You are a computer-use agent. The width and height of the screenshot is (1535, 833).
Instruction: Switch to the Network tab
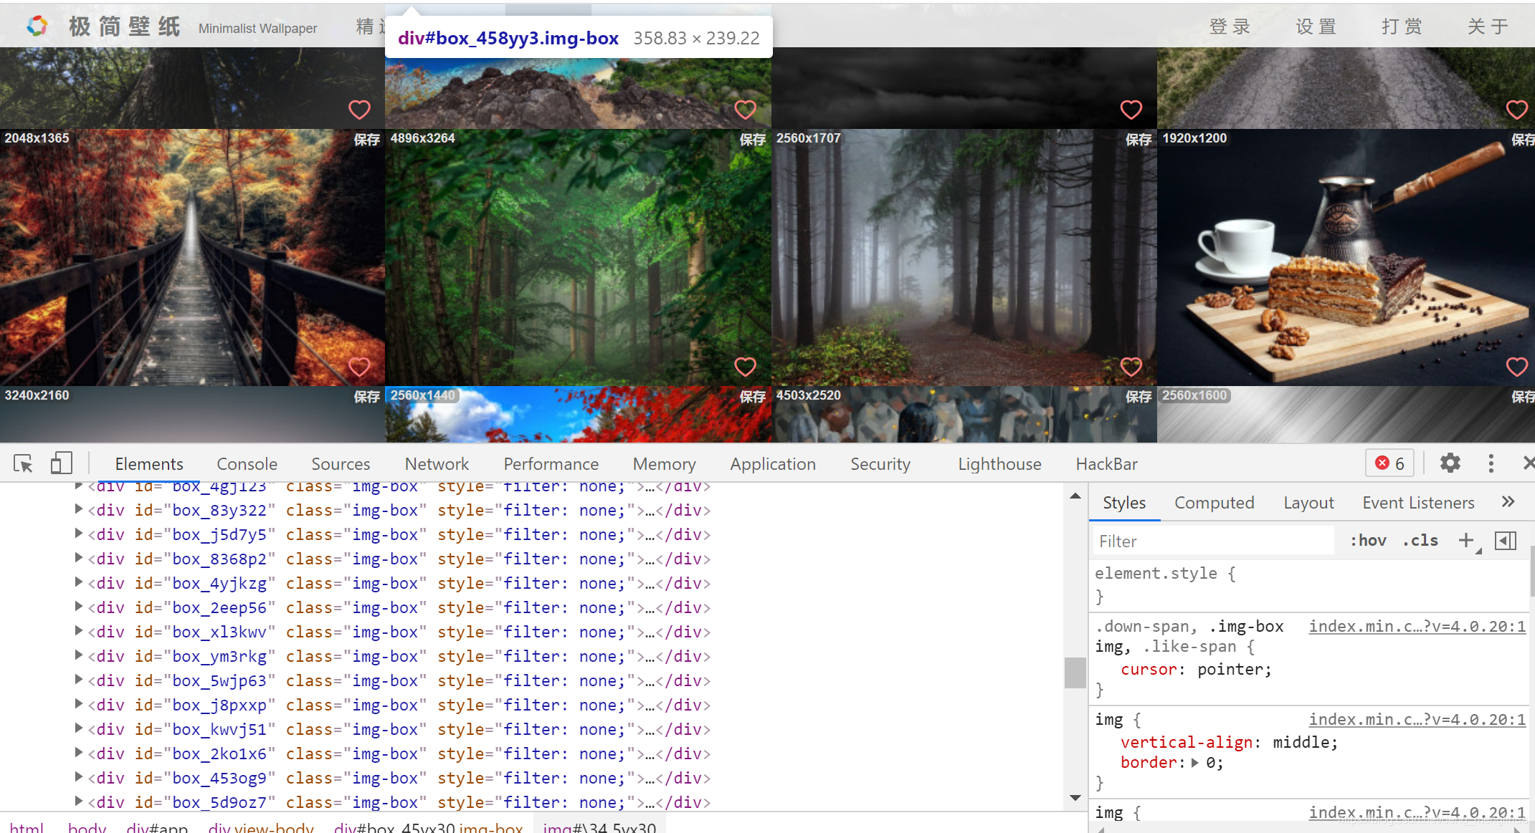click(436, 464)
